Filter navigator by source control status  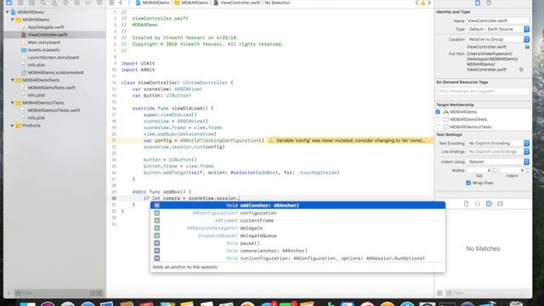[99, 293]
